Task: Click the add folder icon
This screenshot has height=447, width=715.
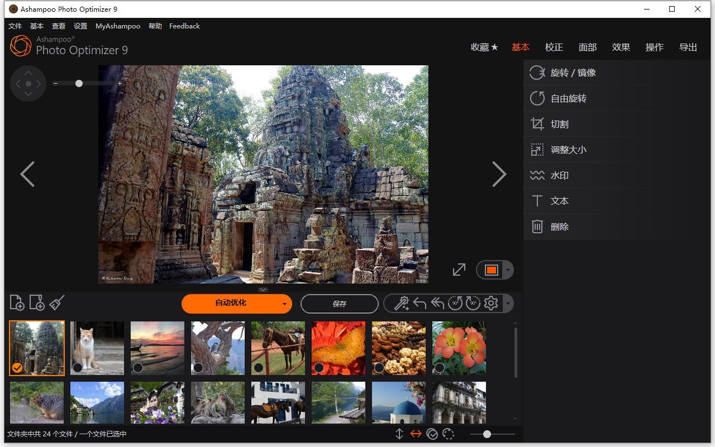Action: [x=37, y=303]
